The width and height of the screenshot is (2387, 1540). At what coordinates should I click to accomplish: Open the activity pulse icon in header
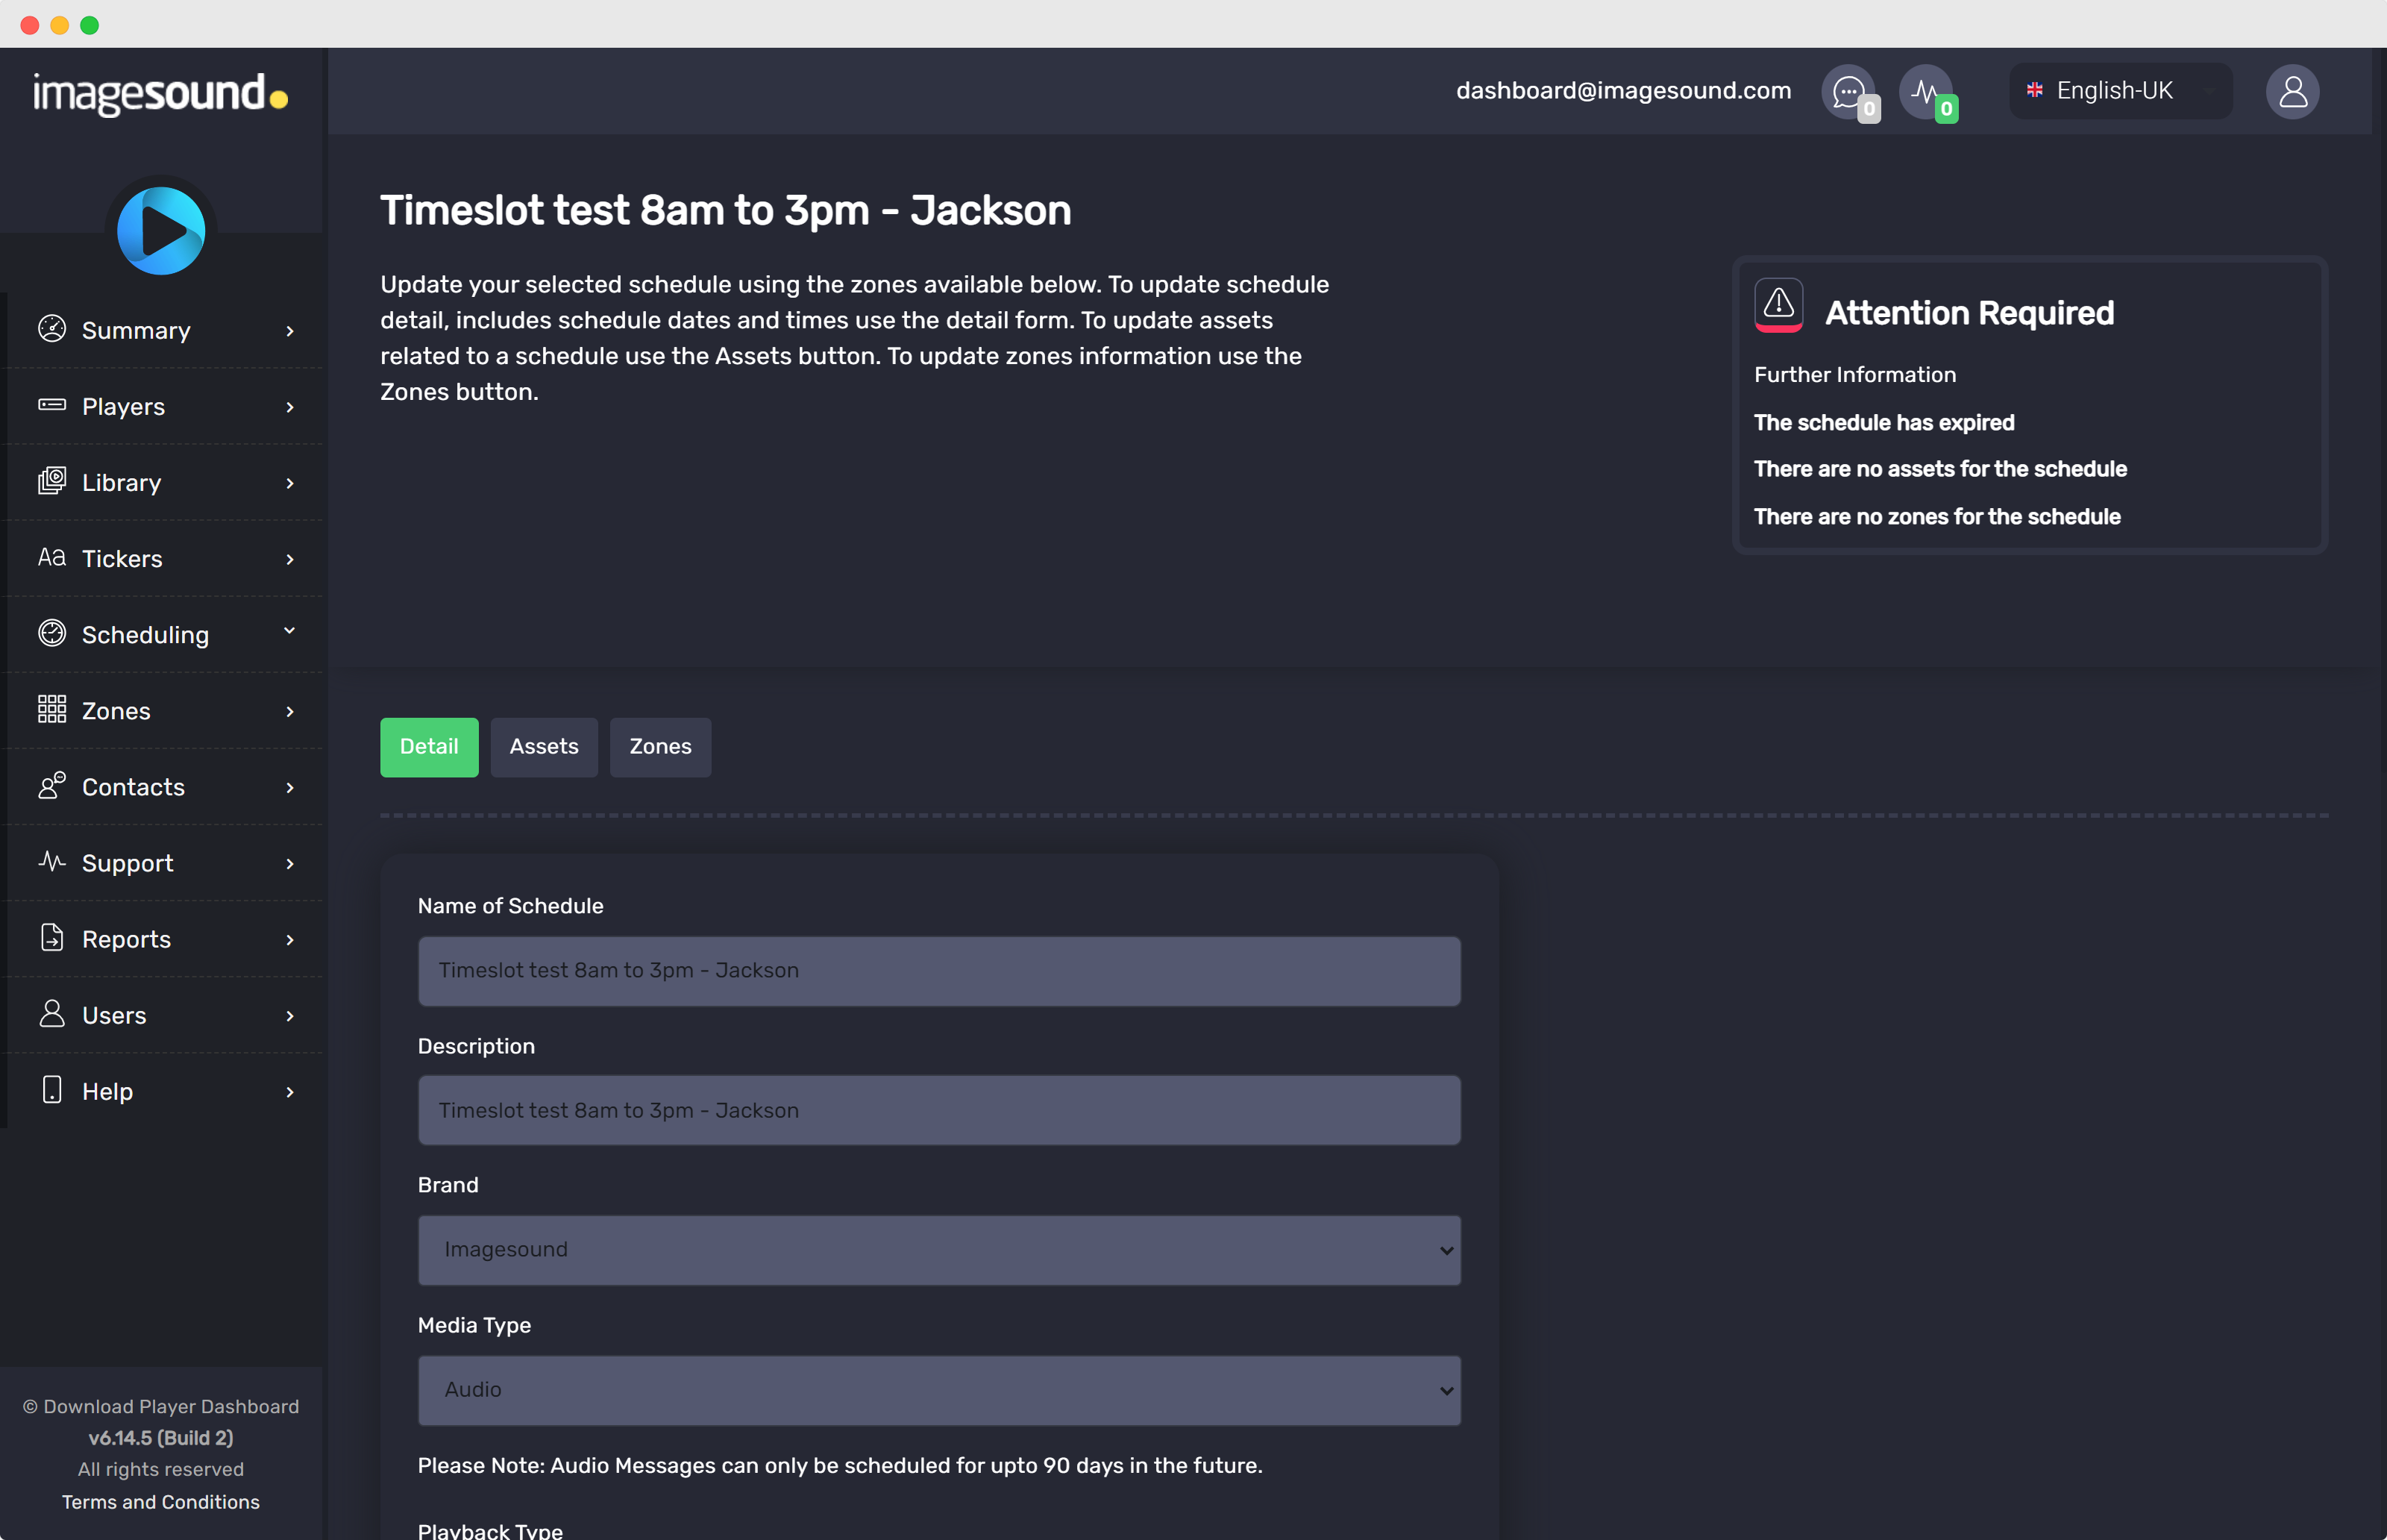pos(1925,91)
